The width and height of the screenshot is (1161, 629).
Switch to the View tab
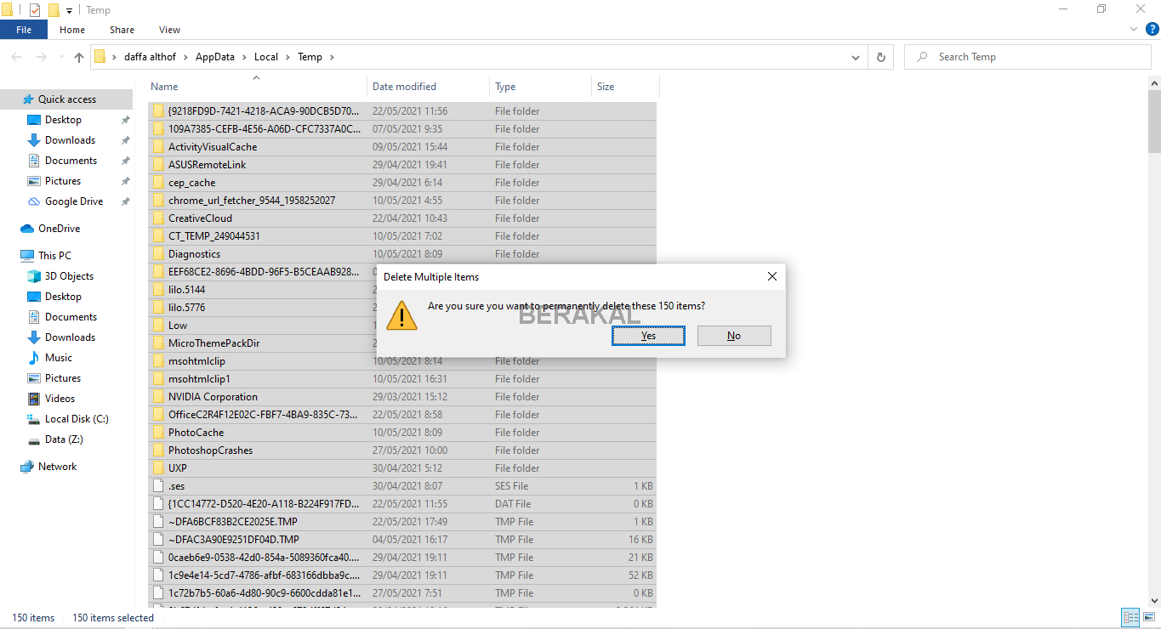[168, 29]
